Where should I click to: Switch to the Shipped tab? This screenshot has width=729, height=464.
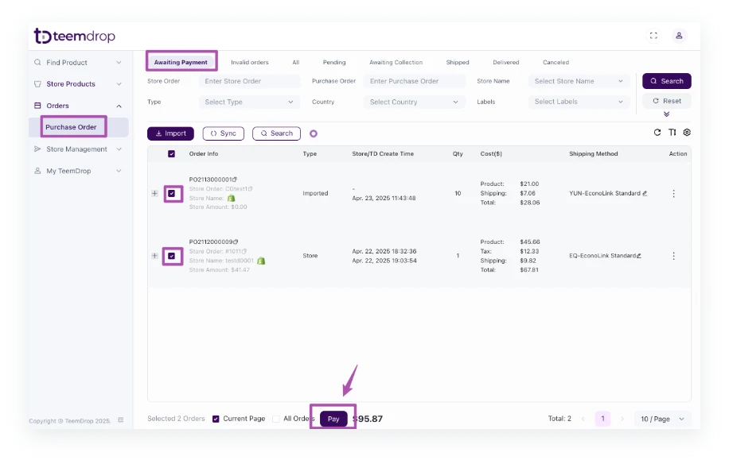tap(458, 62)
